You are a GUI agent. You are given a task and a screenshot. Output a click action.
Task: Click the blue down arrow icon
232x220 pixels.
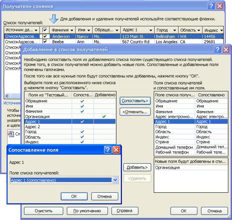(x=54, y=19)
